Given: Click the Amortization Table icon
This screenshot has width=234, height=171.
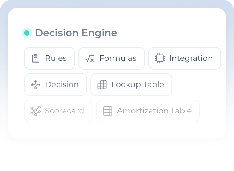Looking at the screenshot, I should [x=107, y=111].
